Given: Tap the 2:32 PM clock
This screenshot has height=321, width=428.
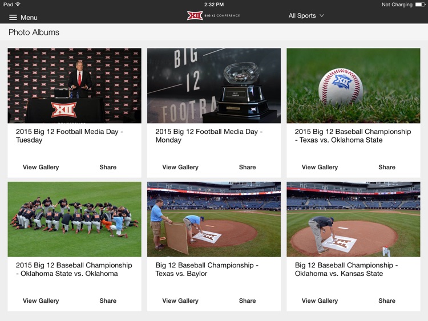Looking at the screenshot, I should 214,5.
